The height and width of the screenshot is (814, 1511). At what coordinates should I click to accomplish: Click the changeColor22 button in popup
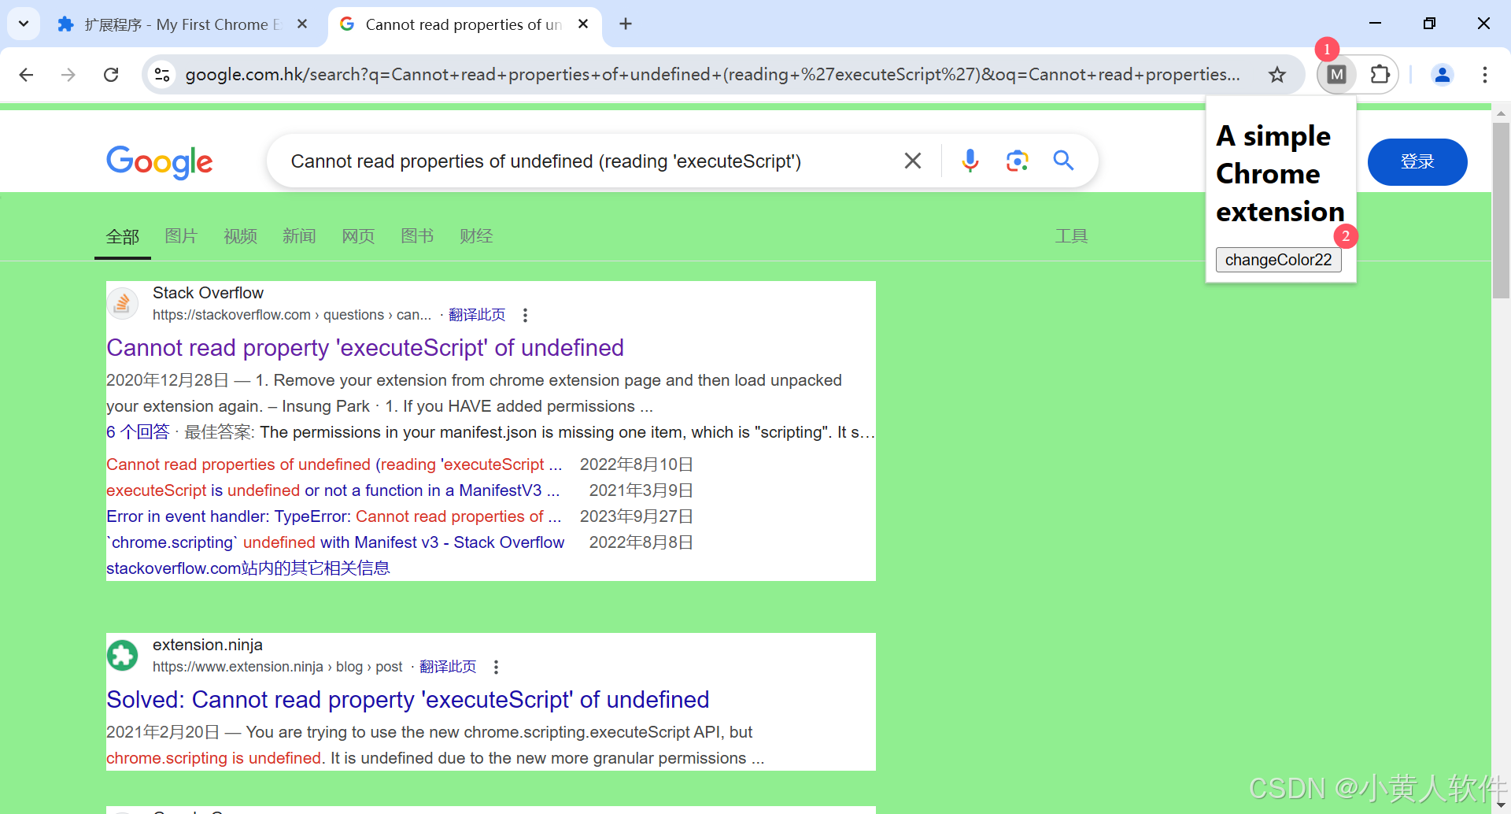pos(1278,260)
